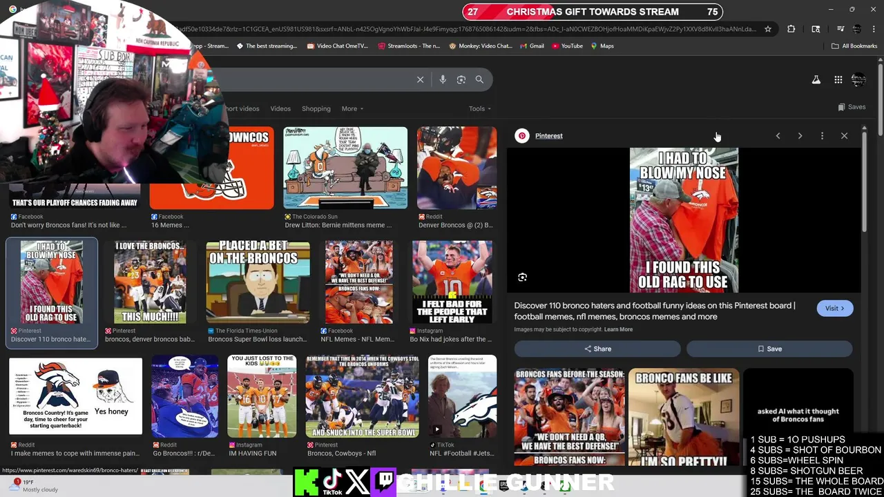
Task: Open the preview panel three-dot options
Action: (822, 136)
